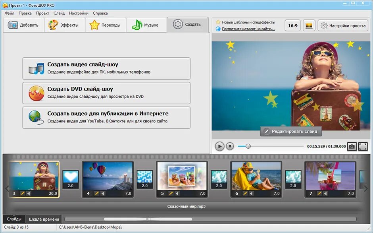This screenshot has width=373, height=233.
Task: Edit slide 3 with pencil icon
Action: [x=22, y=193]
